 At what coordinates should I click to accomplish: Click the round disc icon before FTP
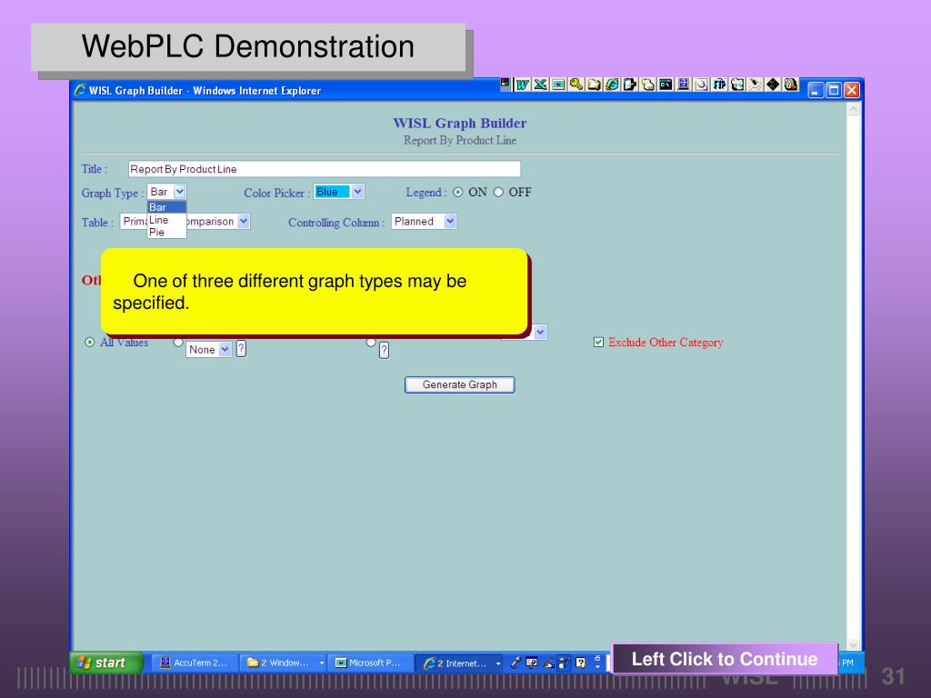tap(701, 85)
